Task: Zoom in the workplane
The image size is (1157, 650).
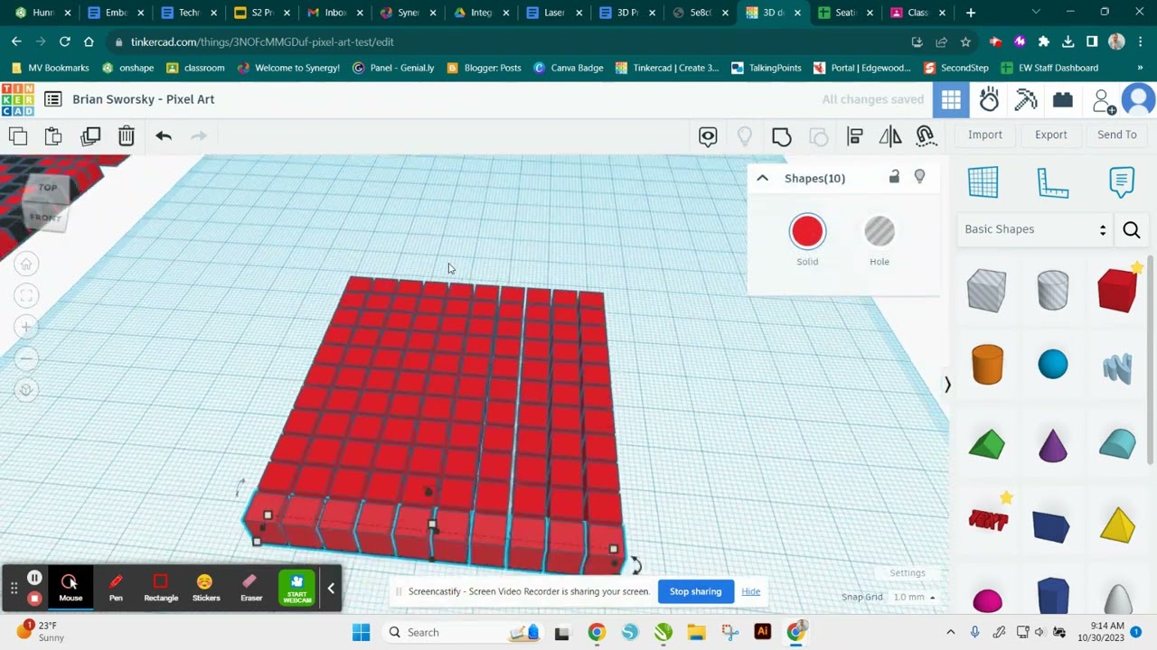Action: click(26, 328)
